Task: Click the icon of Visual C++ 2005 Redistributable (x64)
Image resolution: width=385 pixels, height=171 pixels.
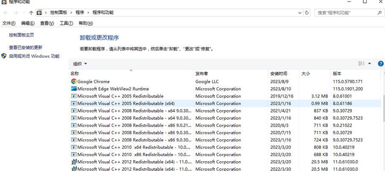Action: click(74, 103)
